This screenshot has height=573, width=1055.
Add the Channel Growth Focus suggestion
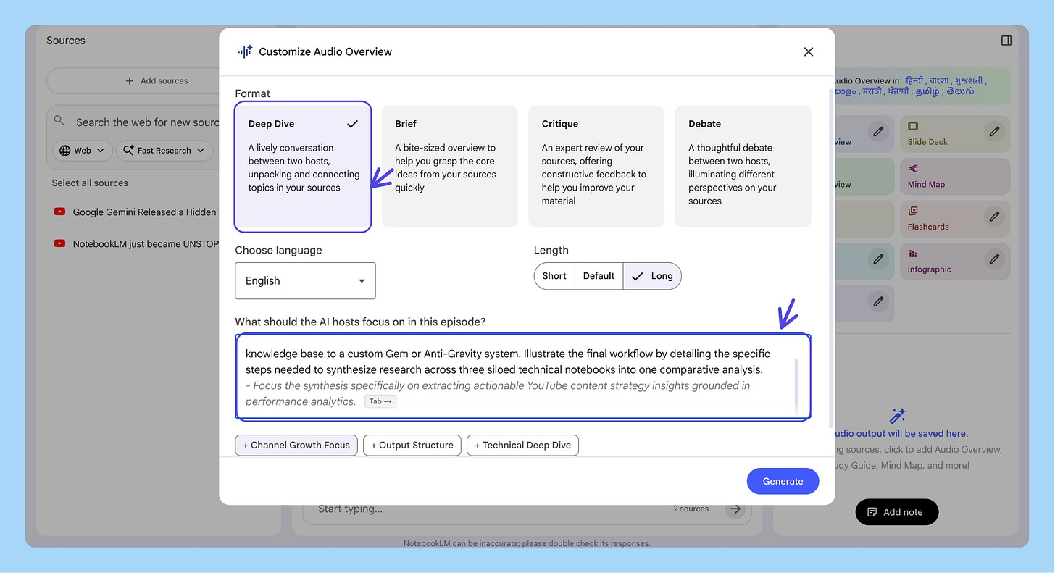296,445
